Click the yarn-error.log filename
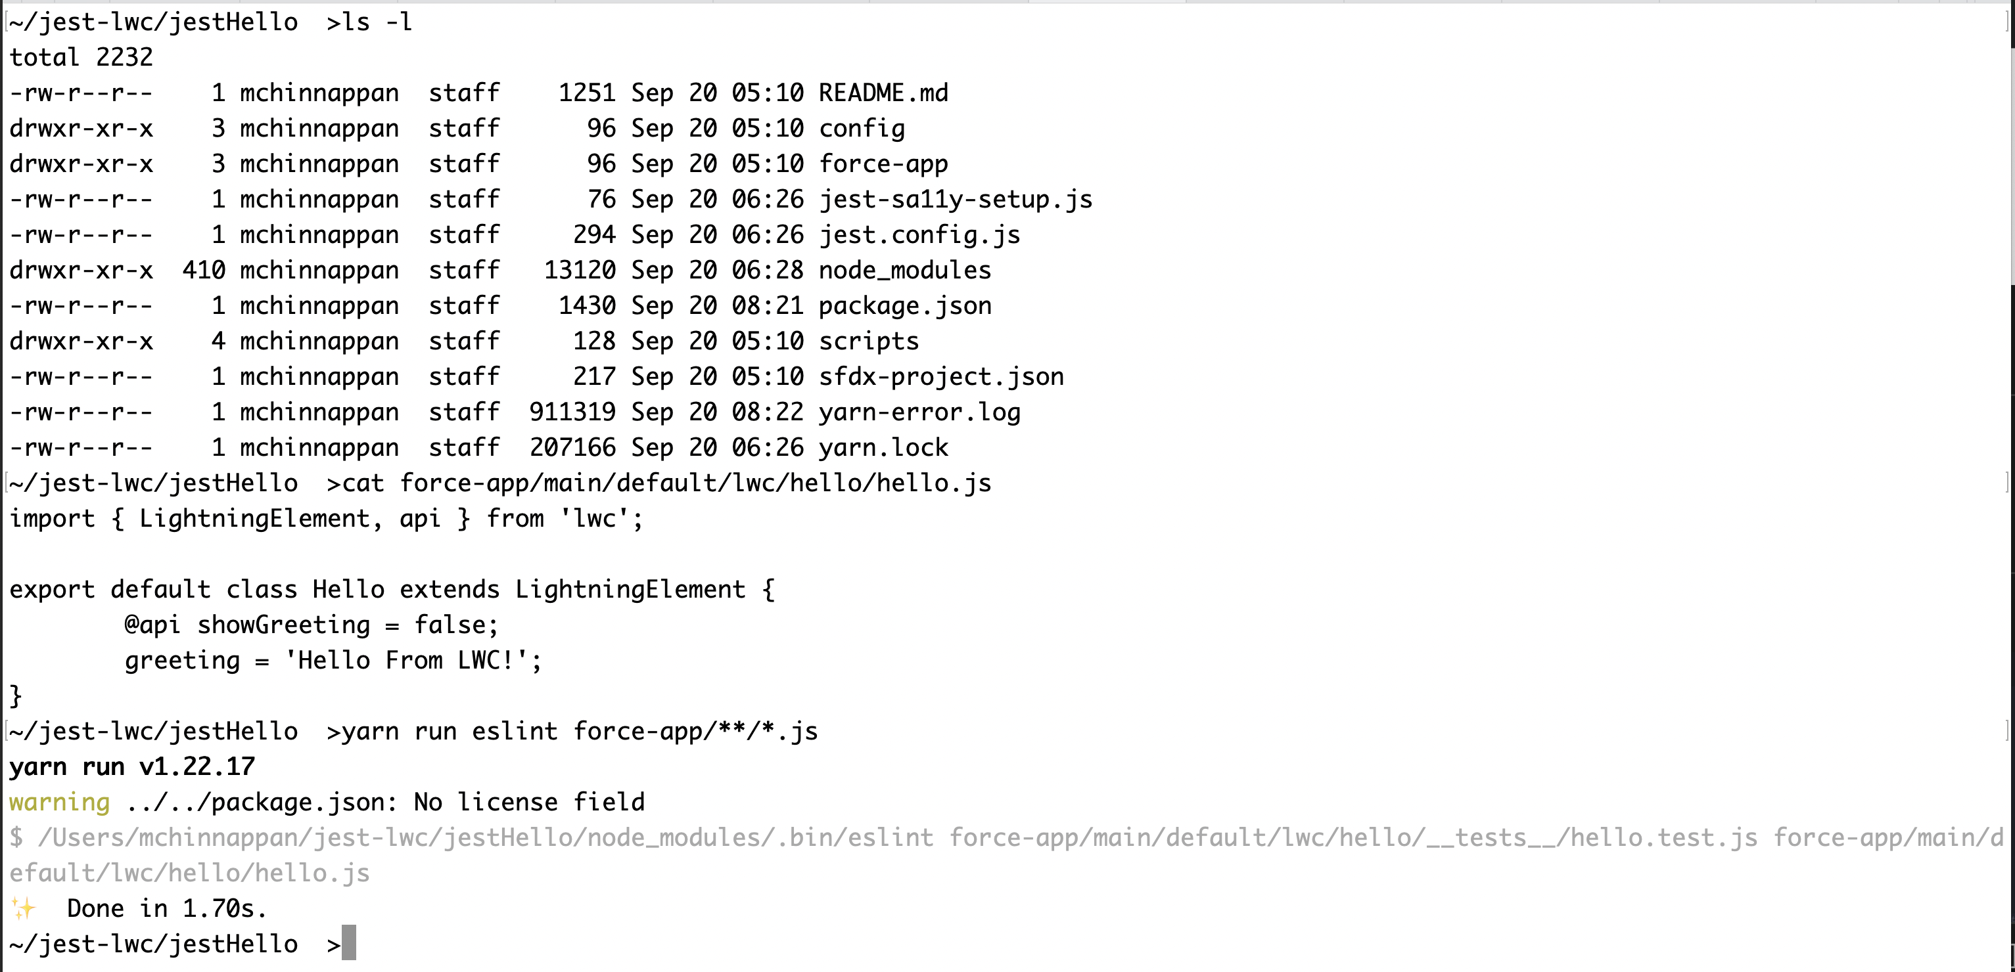The image size is (2015, 972). pos(919,412)
